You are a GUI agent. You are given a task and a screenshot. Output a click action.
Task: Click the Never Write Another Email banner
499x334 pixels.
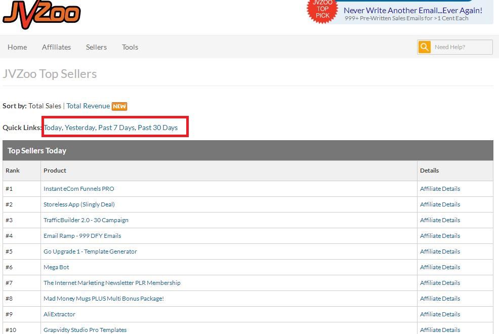[x=412, y=11]
